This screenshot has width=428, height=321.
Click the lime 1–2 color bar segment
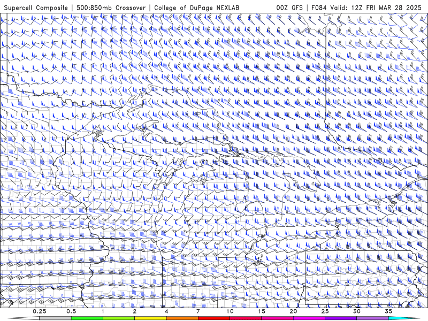tap(119, 318)
